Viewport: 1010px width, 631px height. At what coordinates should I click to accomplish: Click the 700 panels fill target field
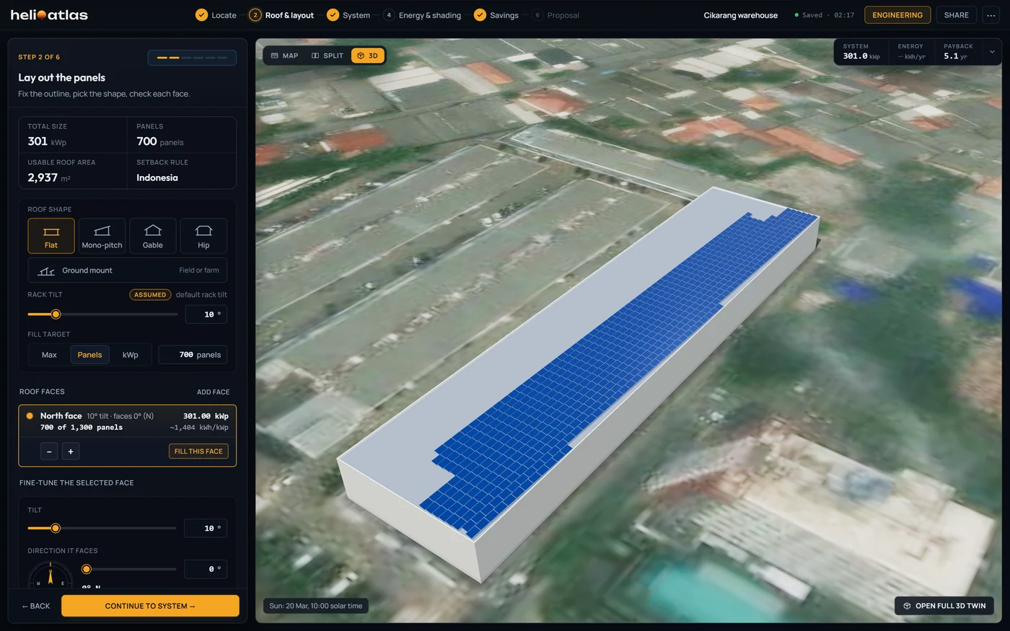pyautogui.click(x=193, y=355)
